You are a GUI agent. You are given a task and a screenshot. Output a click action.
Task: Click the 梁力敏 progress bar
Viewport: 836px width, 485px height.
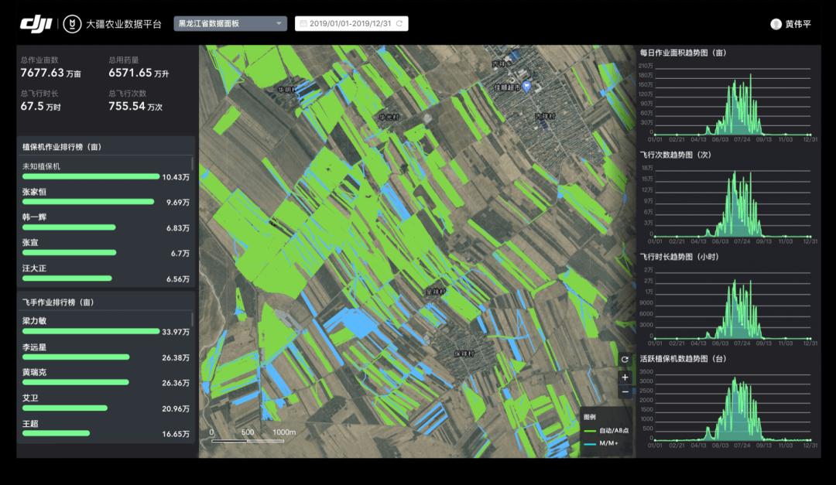[x=91, y=332]
